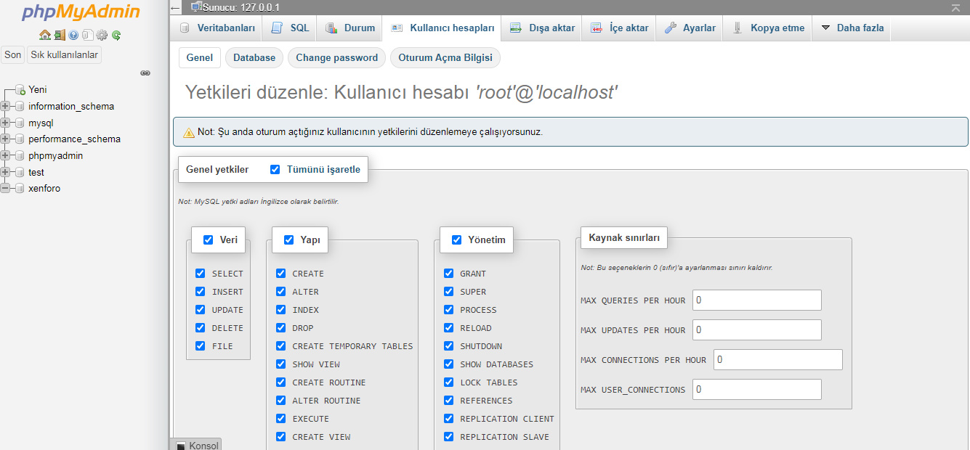Select the Genel sub-tab
The width and height of the screenshot is (970, 450).
pyautogui.click(x=200, y=58)
